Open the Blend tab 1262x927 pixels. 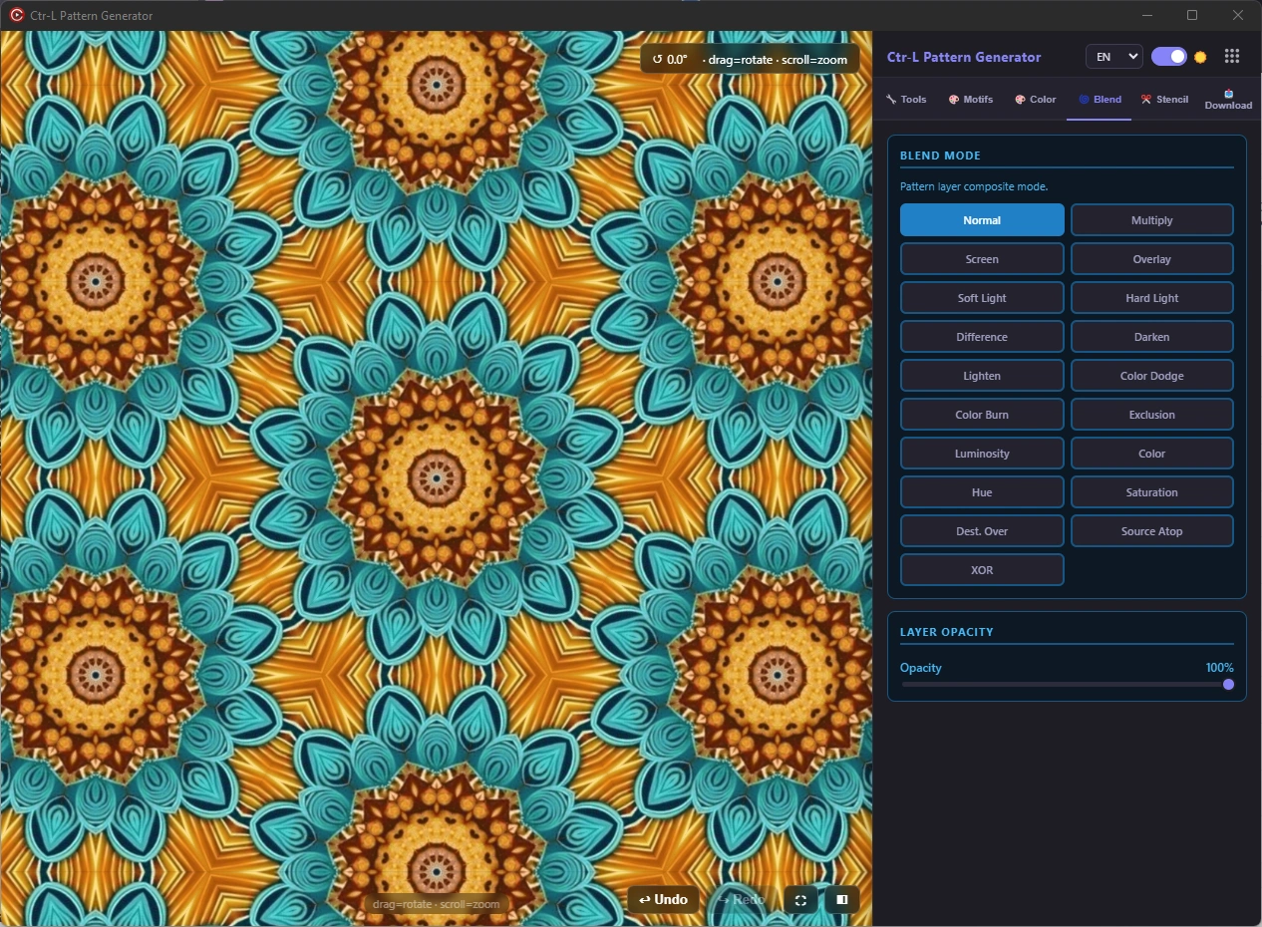click(1100, 100)
